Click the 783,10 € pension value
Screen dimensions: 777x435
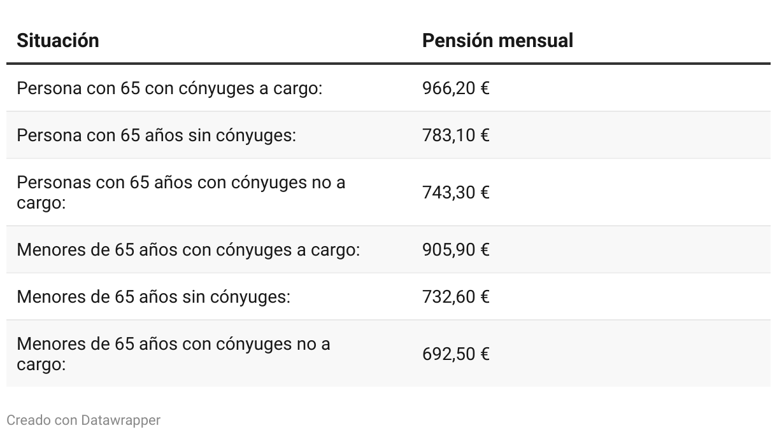(455, 135)
